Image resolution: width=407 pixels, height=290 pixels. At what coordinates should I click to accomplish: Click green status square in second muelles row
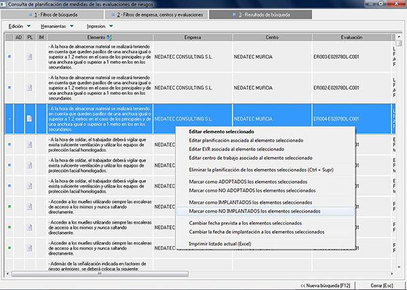click(x=9, y=227)
